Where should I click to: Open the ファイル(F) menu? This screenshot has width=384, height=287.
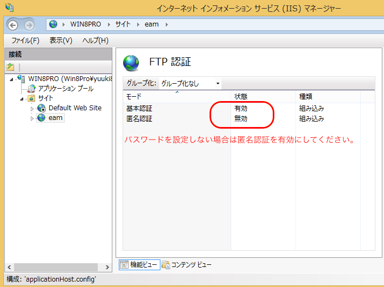(25, 41)
